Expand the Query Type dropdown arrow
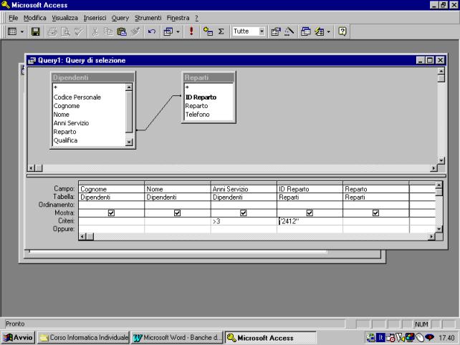The height and width of the screenshot is (345, 460). coord(178,31)
